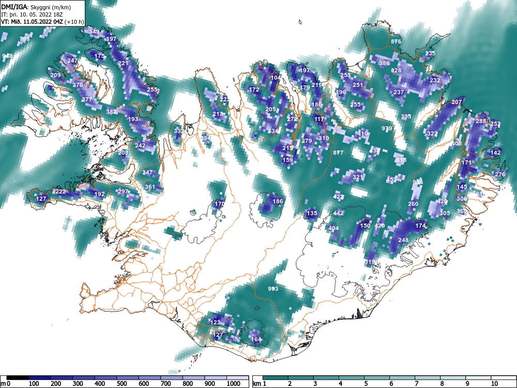The width and height of the screenshot is (517, 388).
Task: Click the visibility value 993
Action: click(273, 289)
